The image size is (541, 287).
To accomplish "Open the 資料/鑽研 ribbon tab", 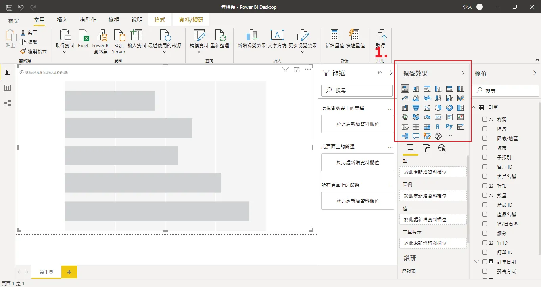I will pyautogui.click(x=192, y=20).
